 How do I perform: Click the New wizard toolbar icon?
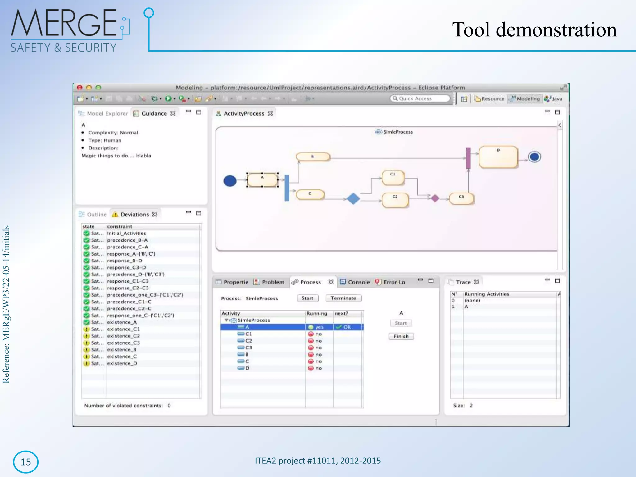[x=81, y=99]
